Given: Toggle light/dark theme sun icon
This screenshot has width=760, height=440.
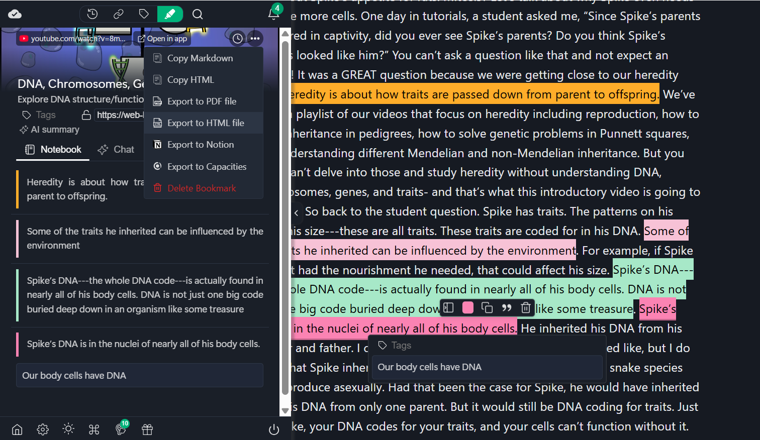Looking at the screenshot, I should coord(68,429).
